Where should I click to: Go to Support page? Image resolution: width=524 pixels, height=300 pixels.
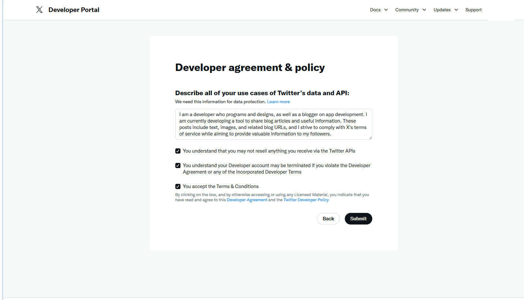pos(473,10)
